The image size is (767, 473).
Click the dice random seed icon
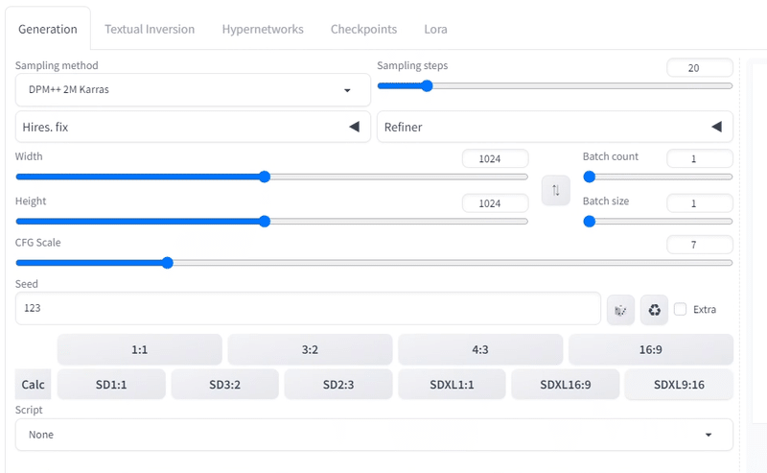tap(620, 310)
